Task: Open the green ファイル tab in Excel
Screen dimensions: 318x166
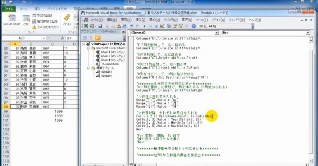Action: click(9, 9)
